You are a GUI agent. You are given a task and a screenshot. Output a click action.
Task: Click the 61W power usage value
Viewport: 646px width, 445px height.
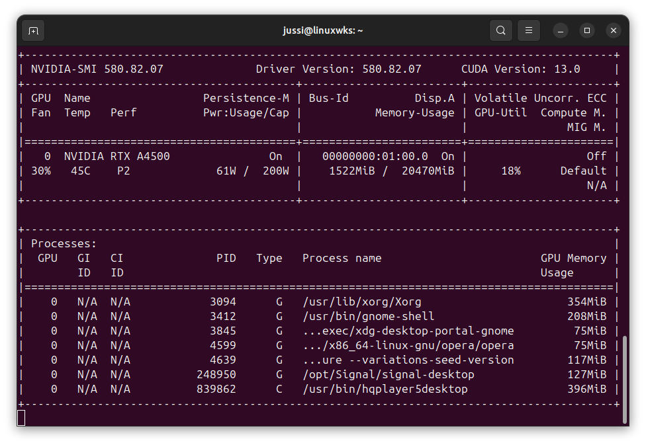coord(226,171)
